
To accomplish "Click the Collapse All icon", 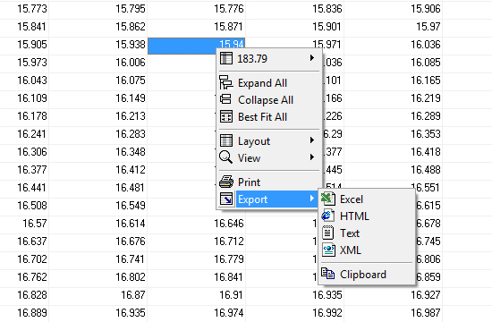I will pos(226,99).
